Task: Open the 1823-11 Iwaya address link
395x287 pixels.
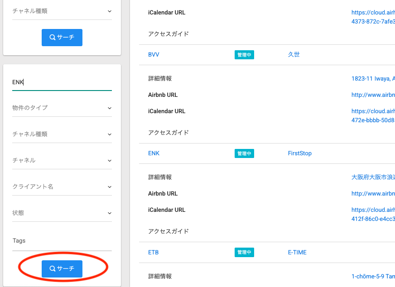Action: [x=373, y=78]
